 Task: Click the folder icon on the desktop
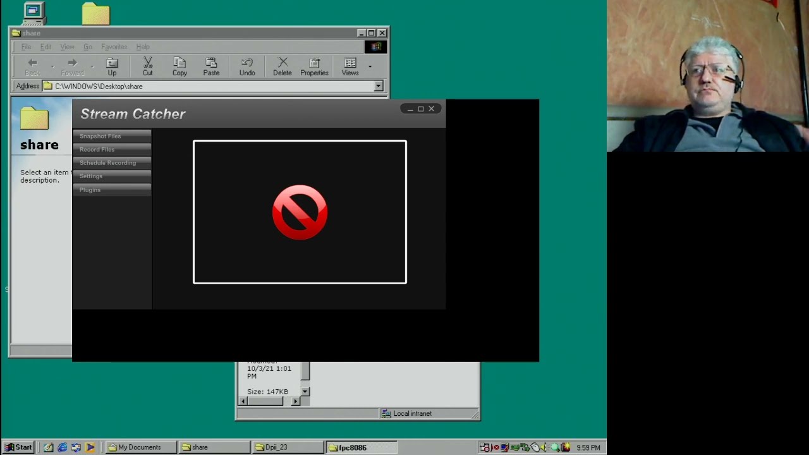96,14
